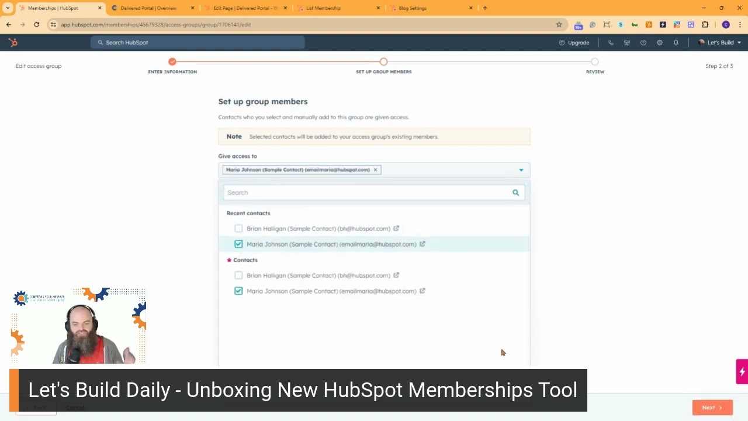Open the orange HubSpot extension icon
Screen dimensions: 748x421
tap(649, 25)
